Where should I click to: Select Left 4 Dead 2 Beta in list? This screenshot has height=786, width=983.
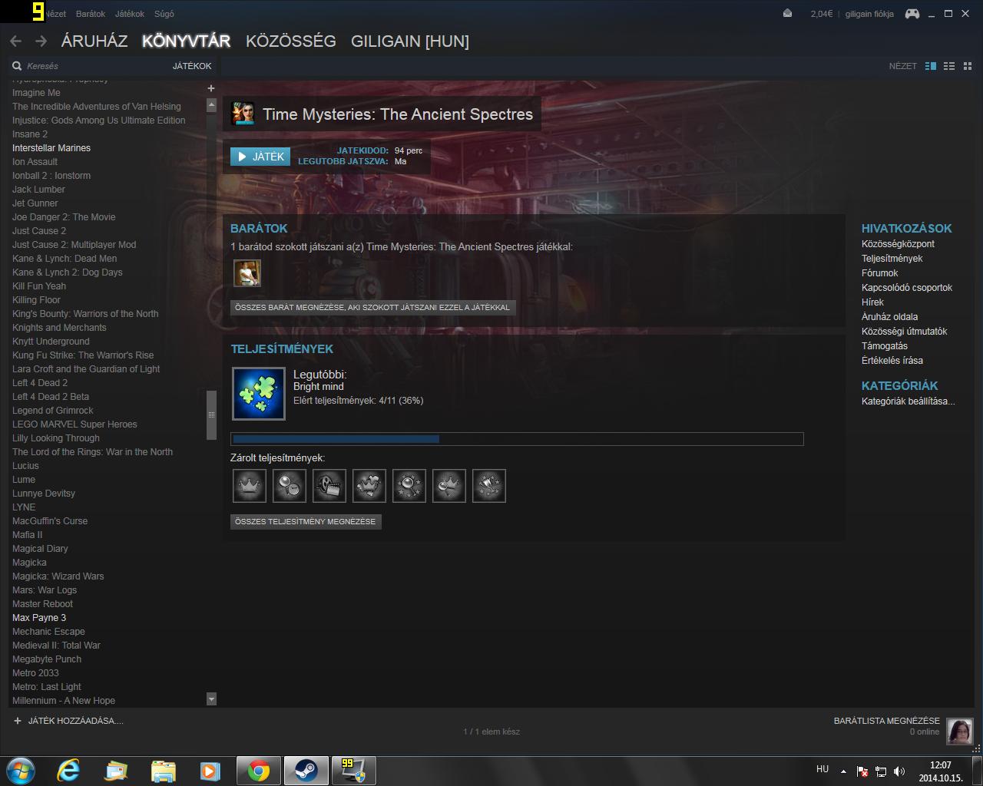(x=51, y=397)
